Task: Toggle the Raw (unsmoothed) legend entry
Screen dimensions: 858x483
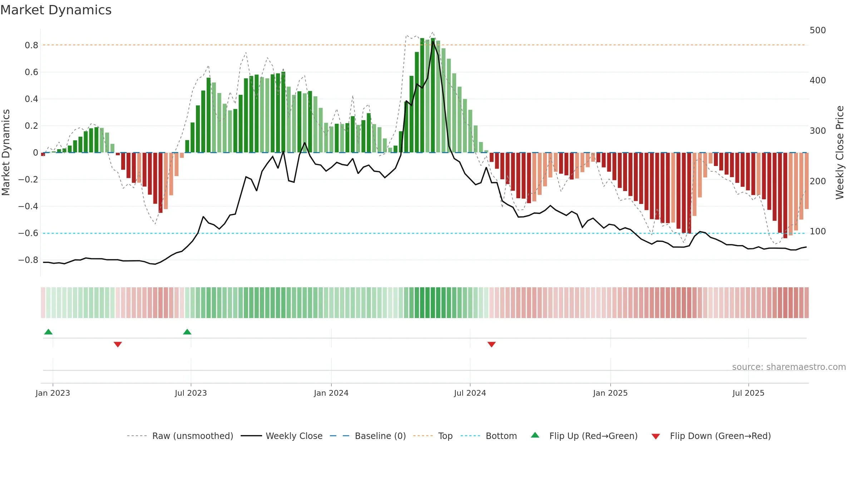Action: [x=180, y=436]
